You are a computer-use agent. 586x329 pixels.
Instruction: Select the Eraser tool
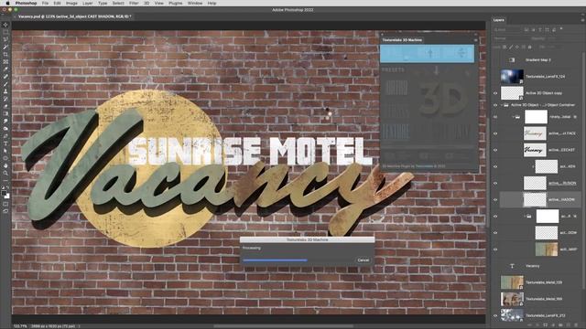click(x=5, y=107)
